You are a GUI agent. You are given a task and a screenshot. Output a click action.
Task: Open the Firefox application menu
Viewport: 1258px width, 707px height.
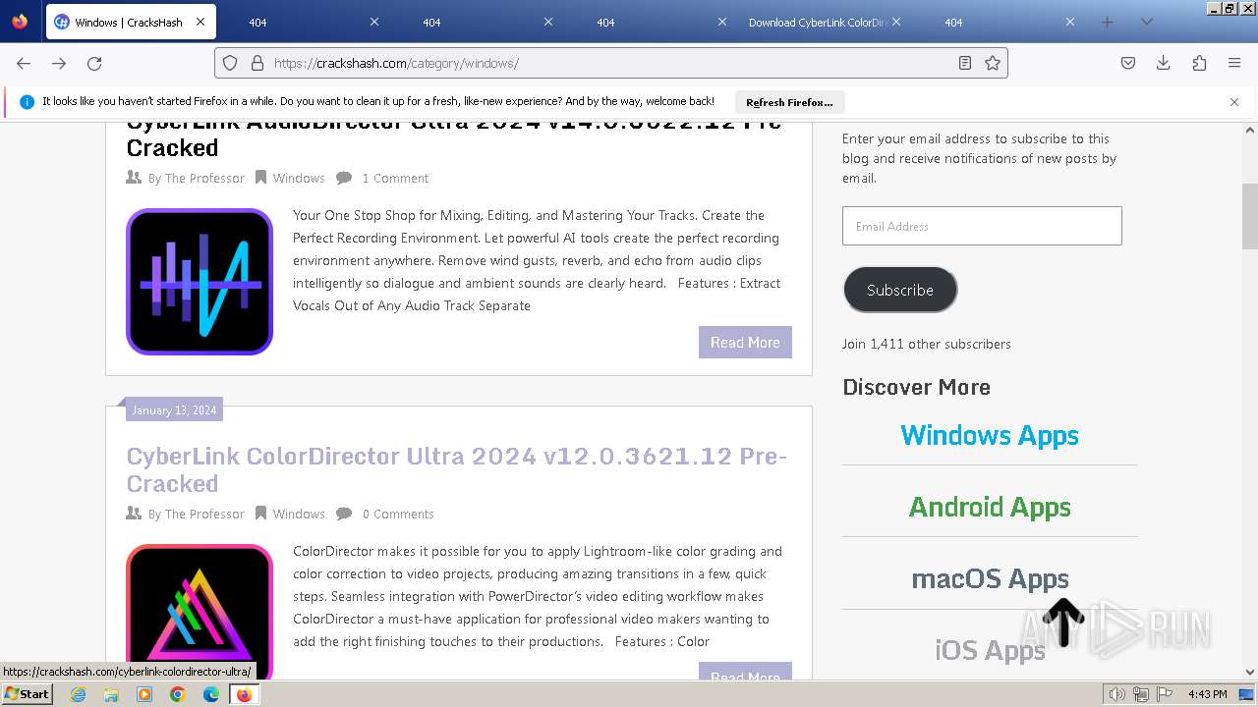tap(1234, 63)
